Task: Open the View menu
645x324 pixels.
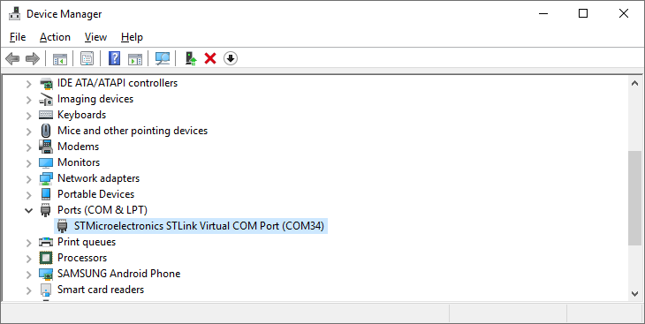Action: point(95,37)
